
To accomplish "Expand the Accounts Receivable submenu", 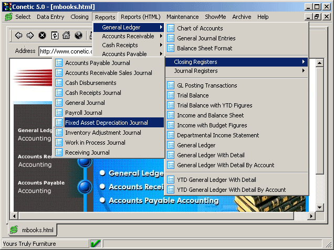I will [x=128, y=36].
